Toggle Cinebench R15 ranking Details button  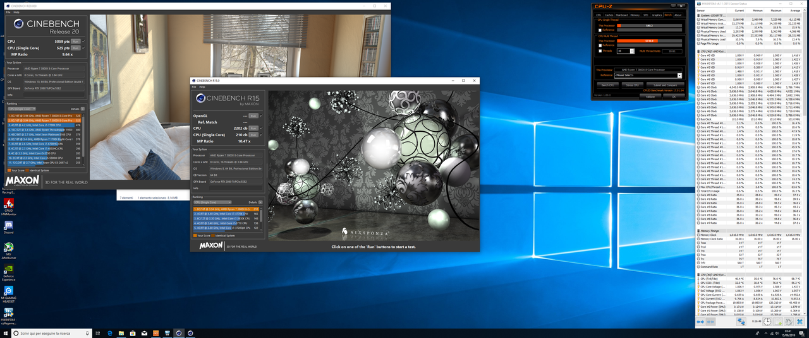pyautogui.click(x=260, y=202)
